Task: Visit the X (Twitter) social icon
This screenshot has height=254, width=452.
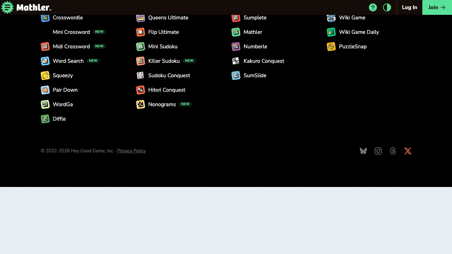Action: click(x=408, y=151)
